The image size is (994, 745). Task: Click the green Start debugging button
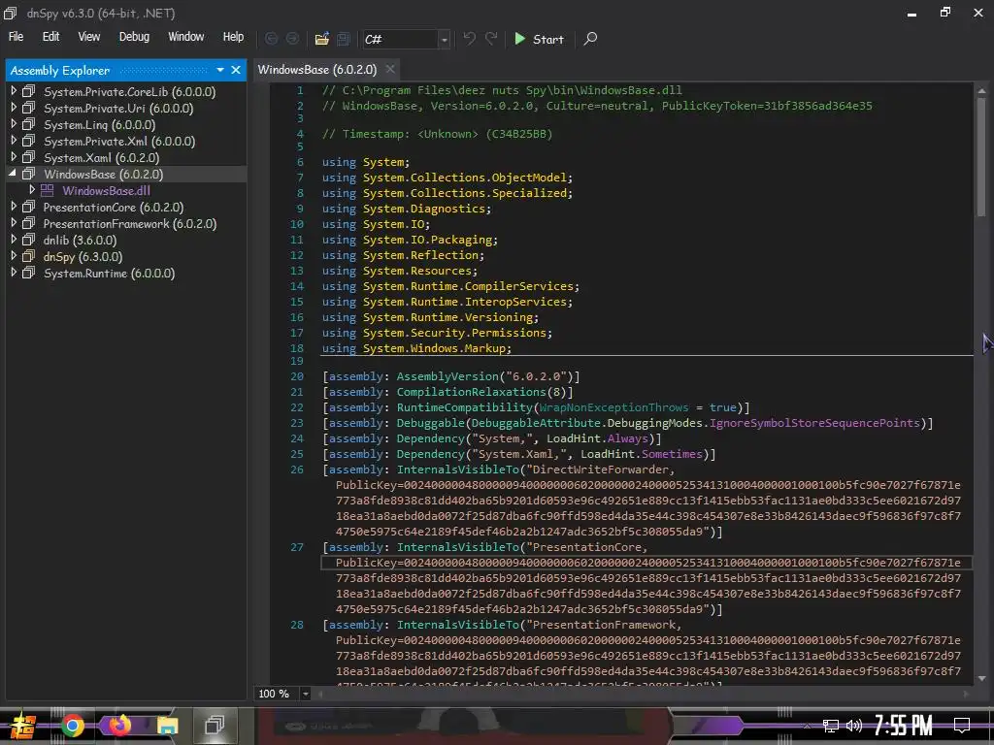pos(539,39)
